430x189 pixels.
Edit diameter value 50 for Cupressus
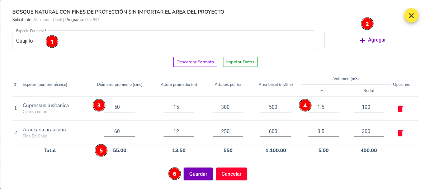(119, 107)
